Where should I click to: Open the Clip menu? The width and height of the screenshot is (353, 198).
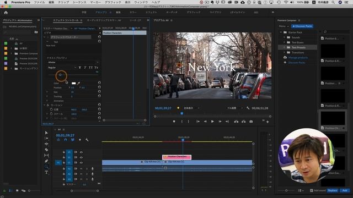point(63,2)
